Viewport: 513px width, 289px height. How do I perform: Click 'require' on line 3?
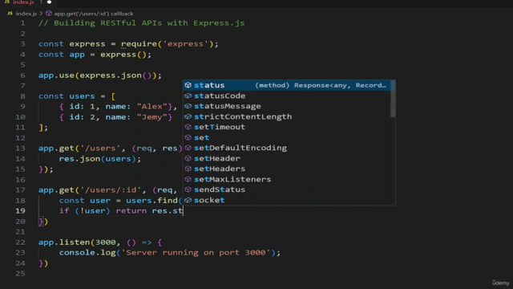pos(139,44)
